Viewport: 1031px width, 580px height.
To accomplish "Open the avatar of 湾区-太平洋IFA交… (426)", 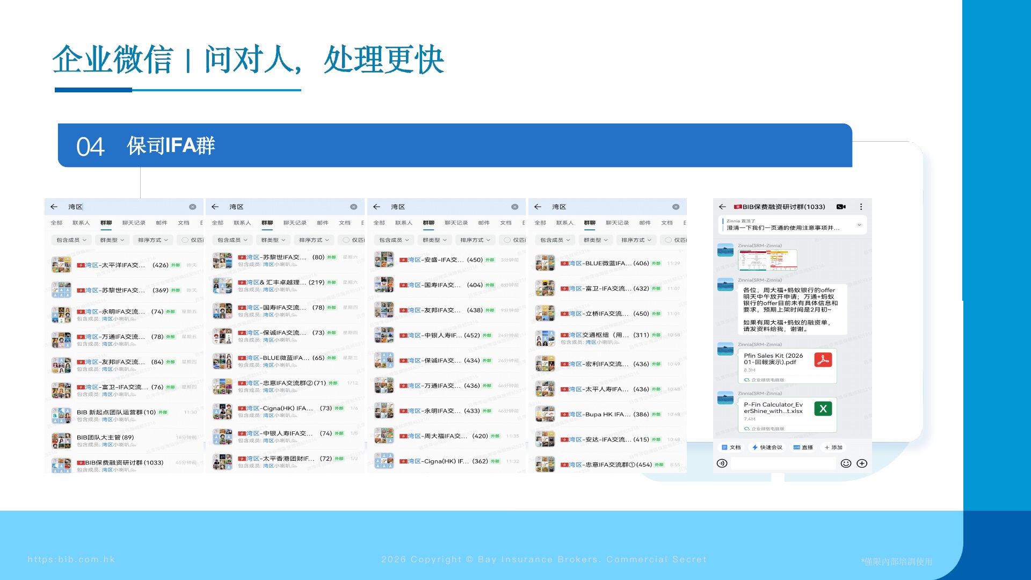I will pos(61,265).
